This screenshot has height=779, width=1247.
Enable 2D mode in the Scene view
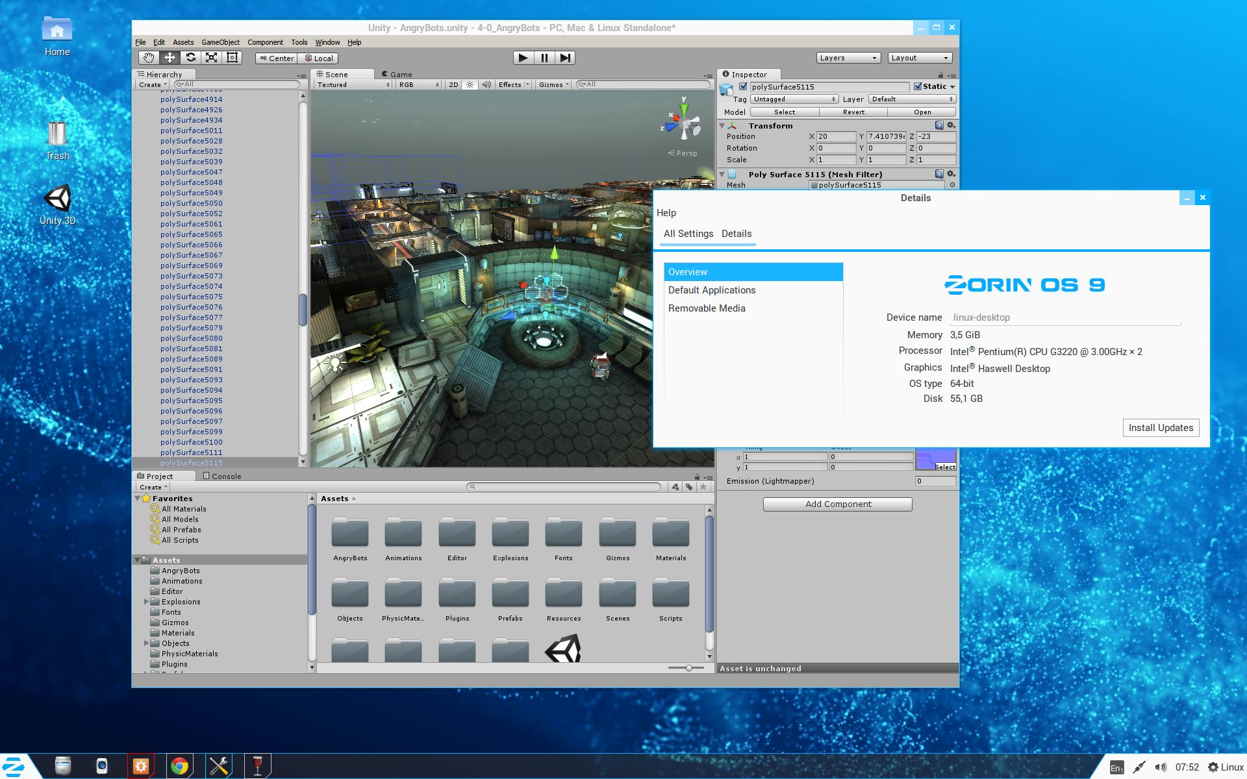click(x=453, y=84)
